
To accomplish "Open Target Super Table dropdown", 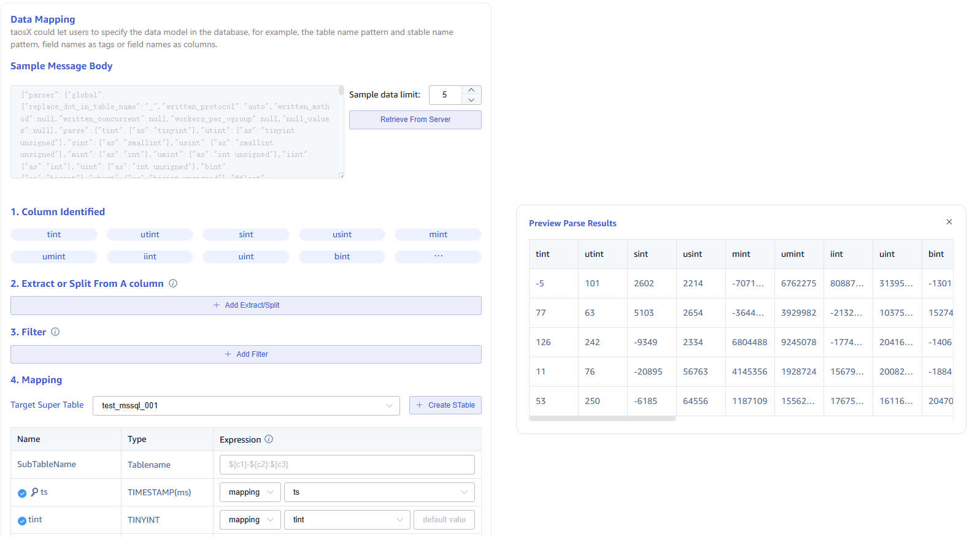I will pos(246,405).
